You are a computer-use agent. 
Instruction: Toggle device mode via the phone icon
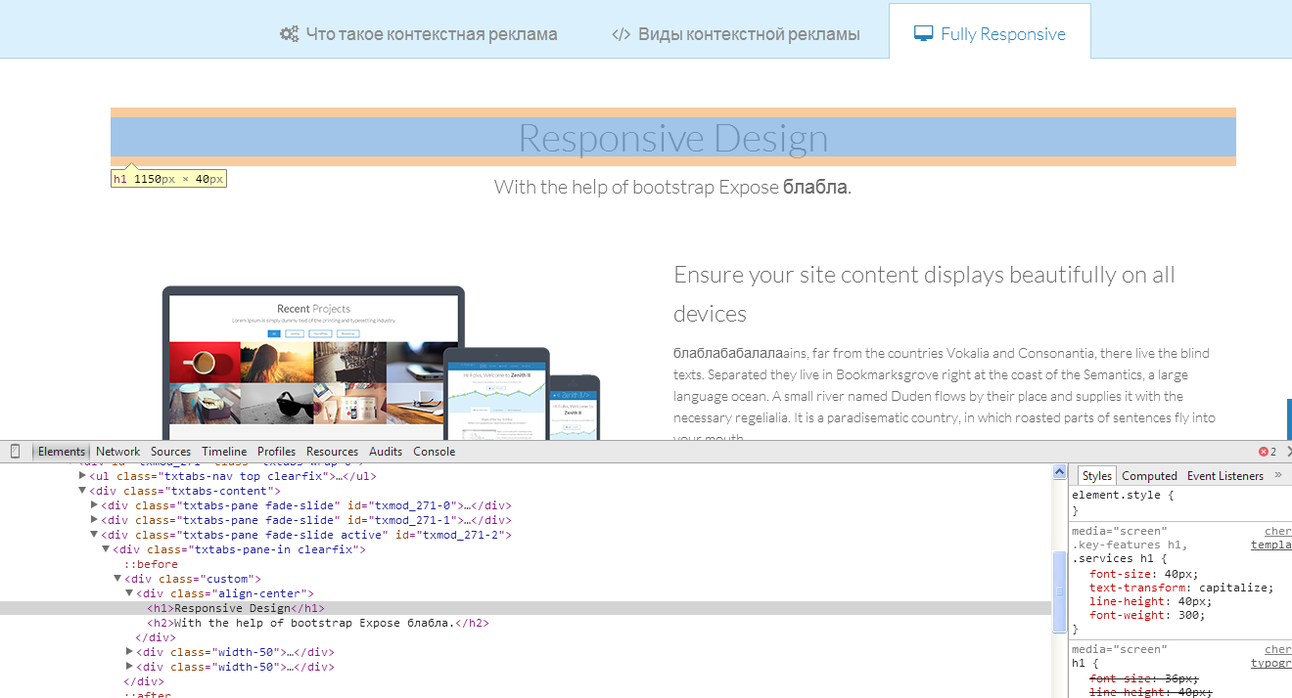tap(15, 452)
